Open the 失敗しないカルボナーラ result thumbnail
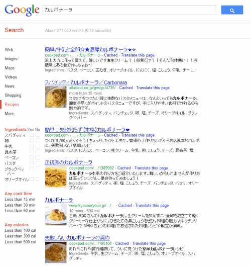 [56, 252]
